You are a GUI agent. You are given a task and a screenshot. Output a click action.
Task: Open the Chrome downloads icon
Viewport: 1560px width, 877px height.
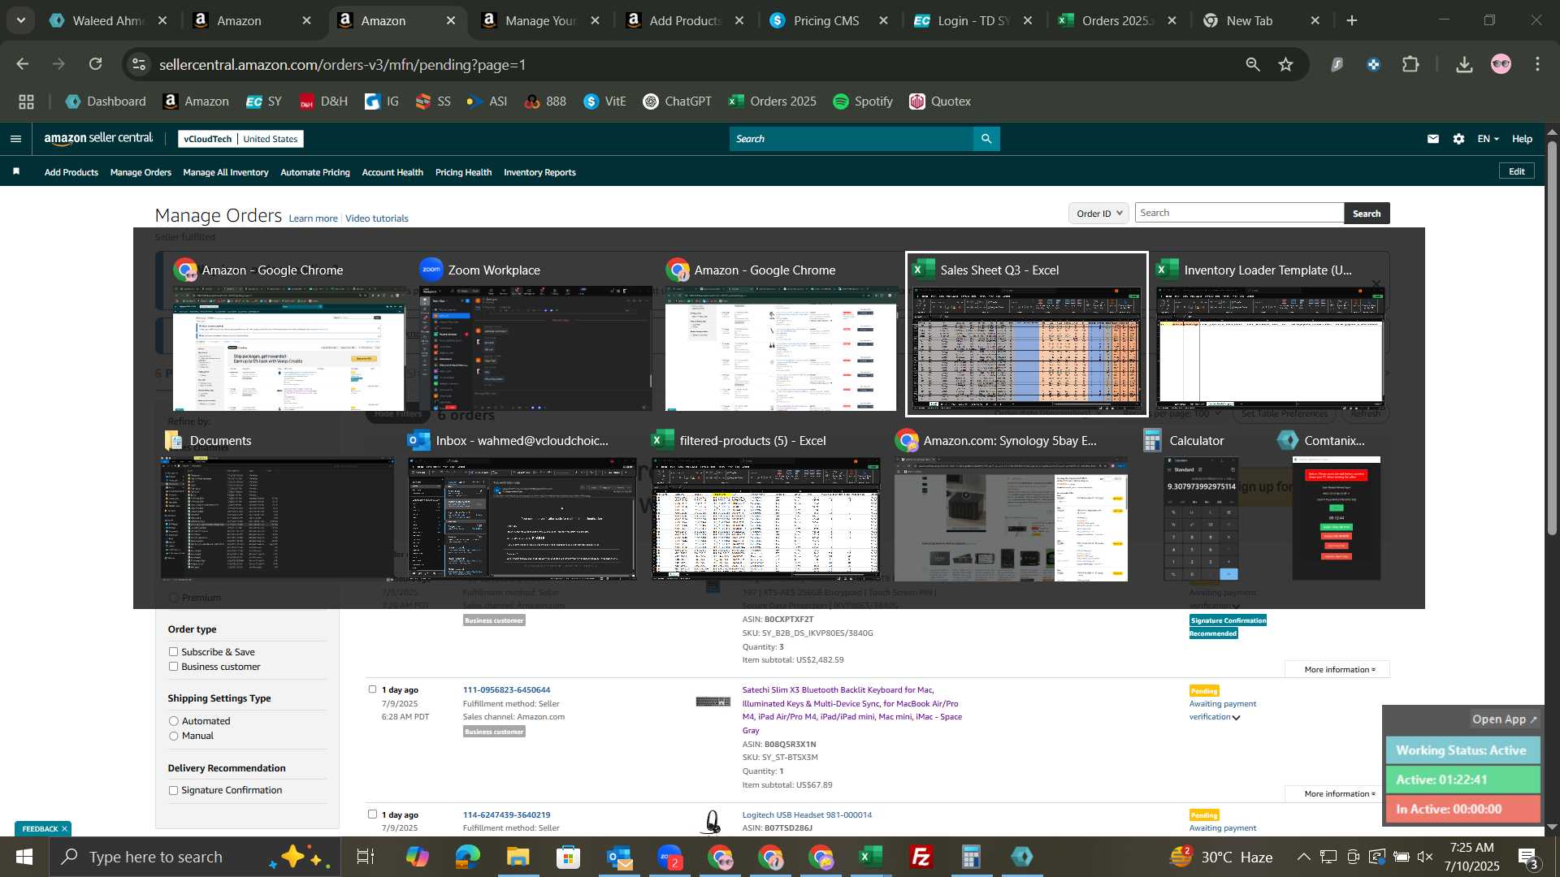coord(1464,64)
